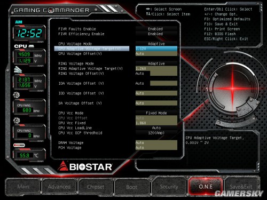Viewport: 267px width, 200px height.
Task: Click the CPU chip icon
Action: pos(31,46)
